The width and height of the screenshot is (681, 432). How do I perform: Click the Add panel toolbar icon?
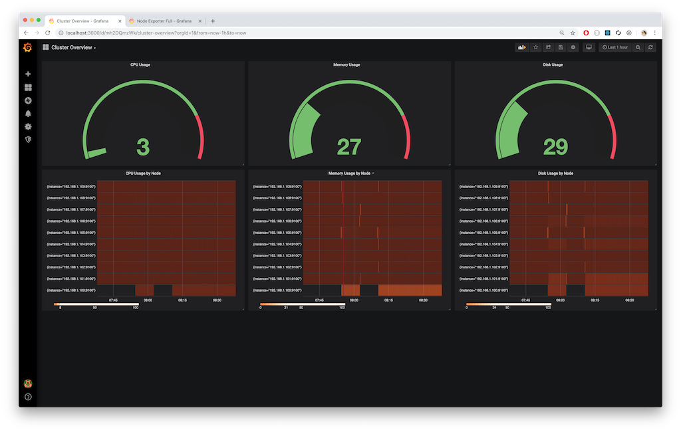(x=521, y=47)
